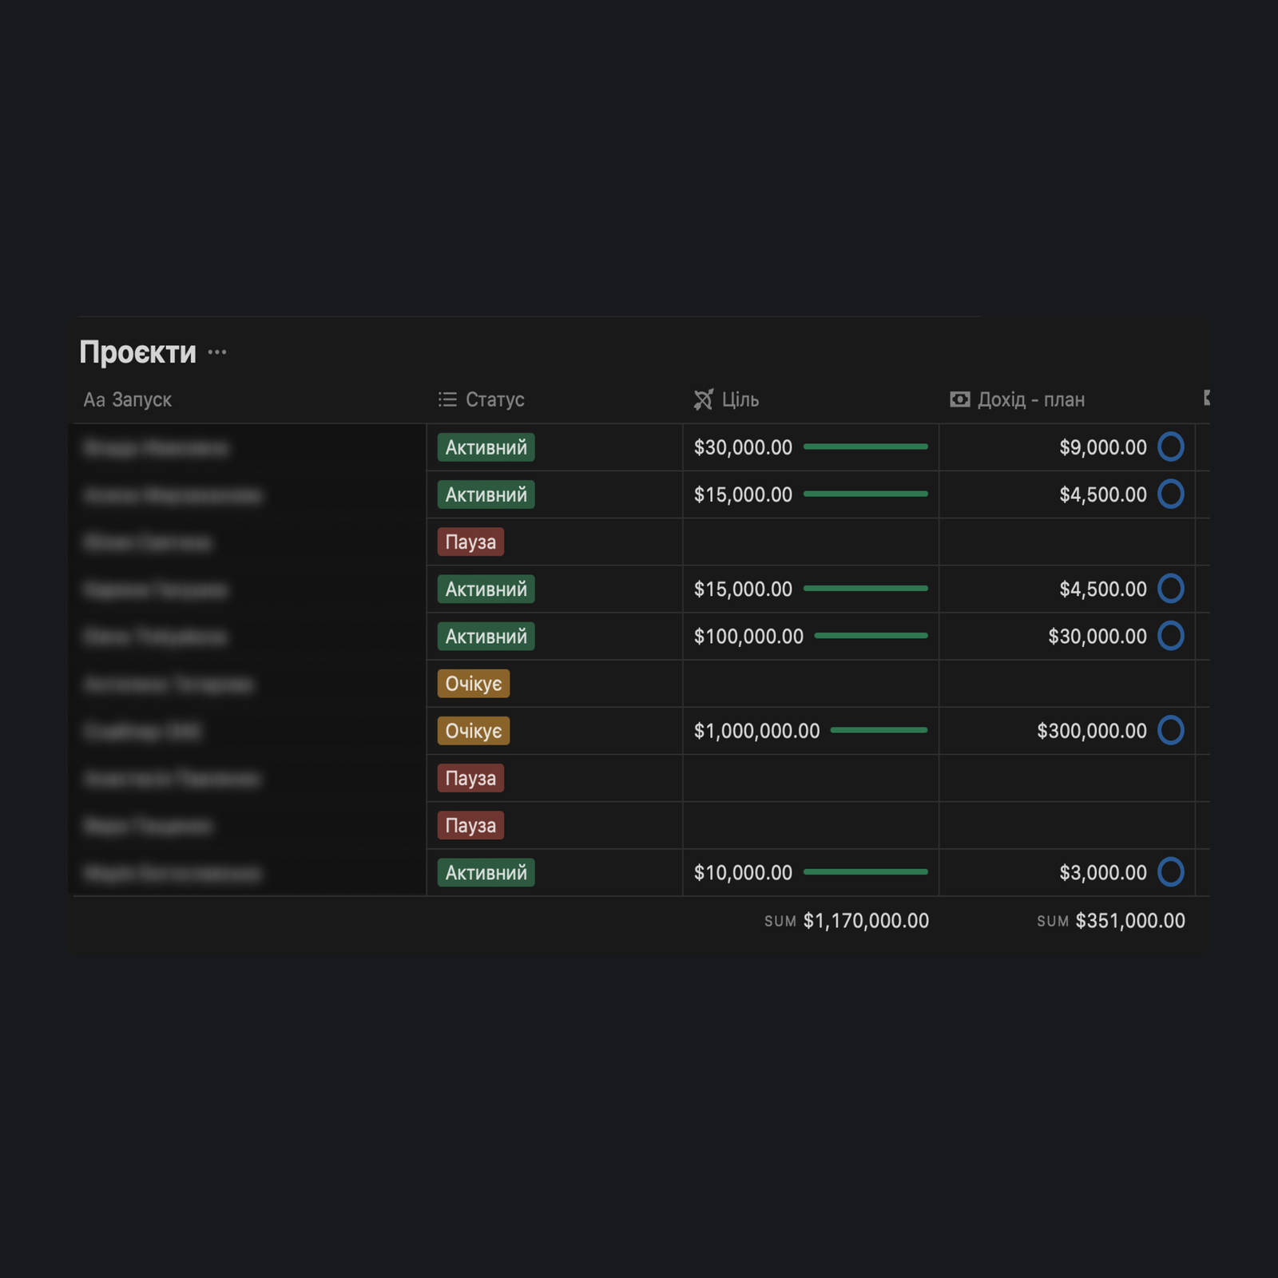Click the blue ring beside $300,000.00
This screenshot has height=1278, width=1278.
(1170, 730)
